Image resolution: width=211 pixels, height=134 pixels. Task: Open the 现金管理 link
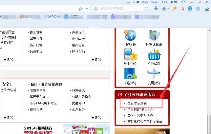coord(36,32)
